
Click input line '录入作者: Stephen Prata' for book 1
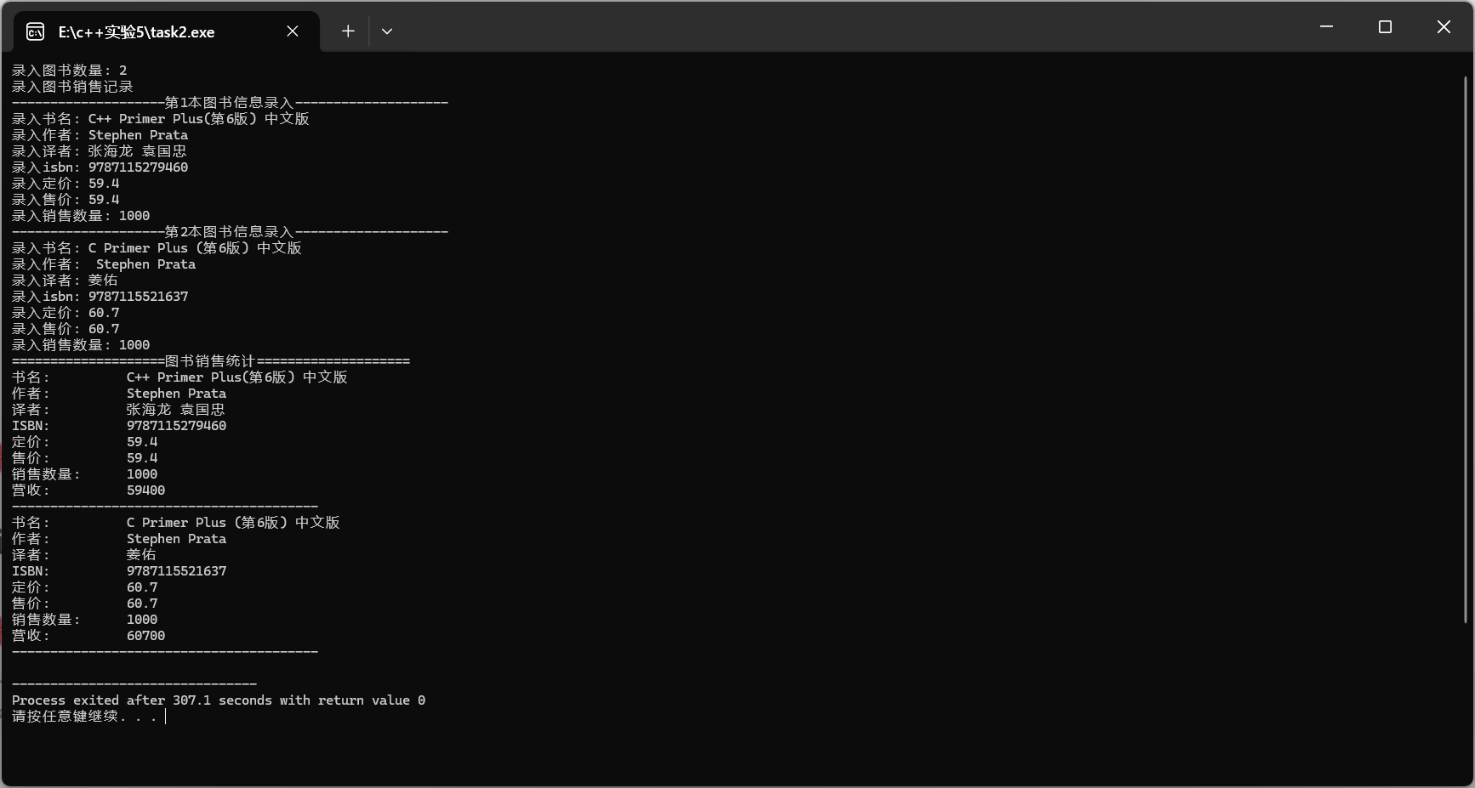(x=100, y=135)
